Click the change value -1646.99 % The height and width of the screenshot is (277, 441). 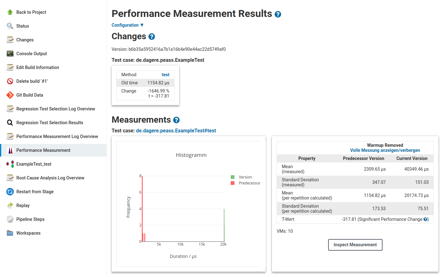tap(158, 91)
